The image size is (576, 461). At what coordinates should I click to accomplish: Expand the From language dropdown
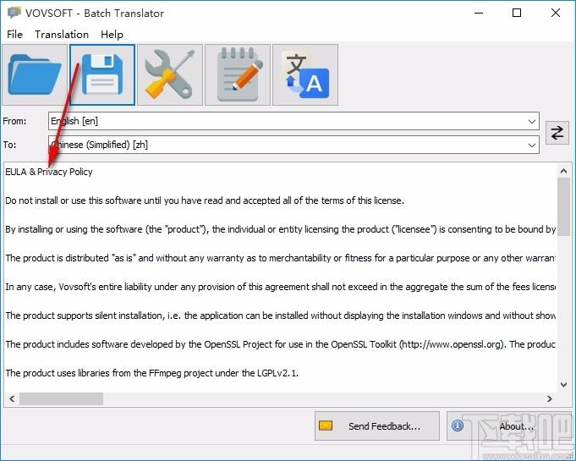(x=531, y=121)
